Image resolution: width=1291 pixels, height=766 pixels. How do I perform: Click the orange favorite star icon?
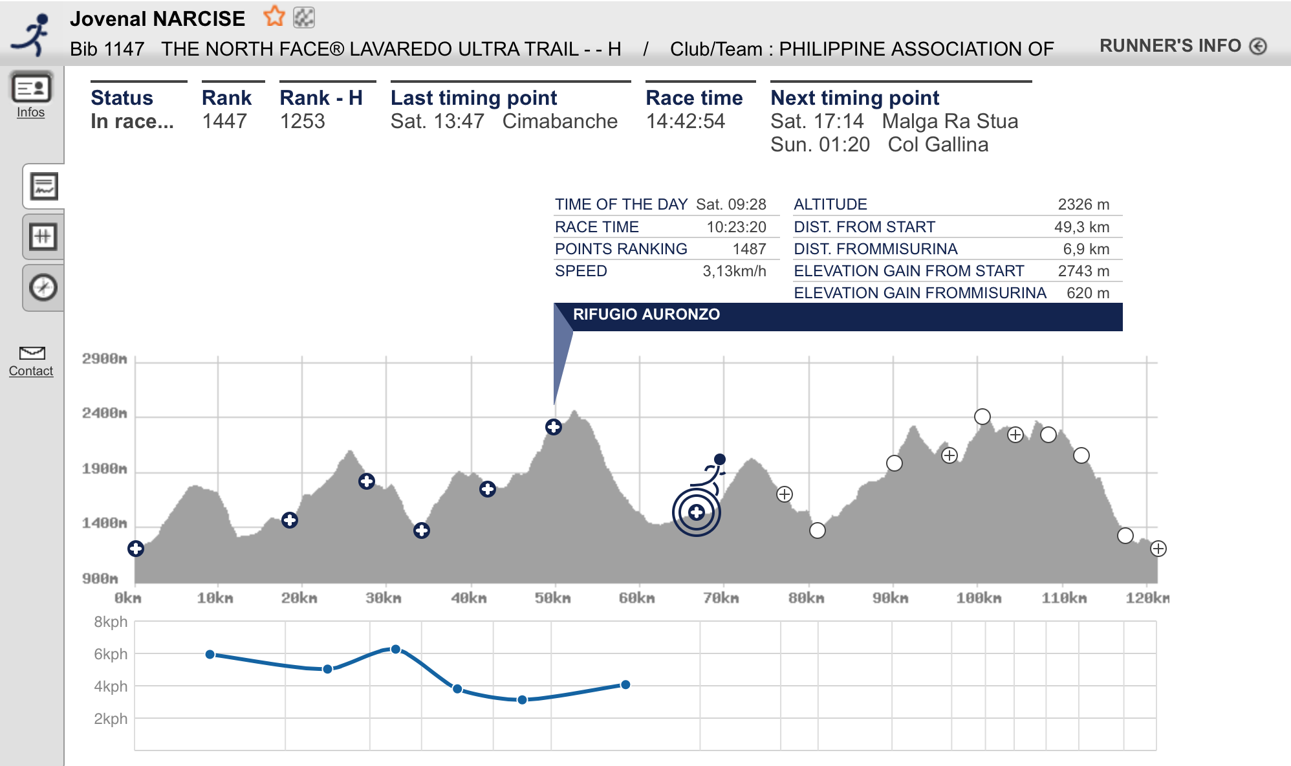pos(274,16)
